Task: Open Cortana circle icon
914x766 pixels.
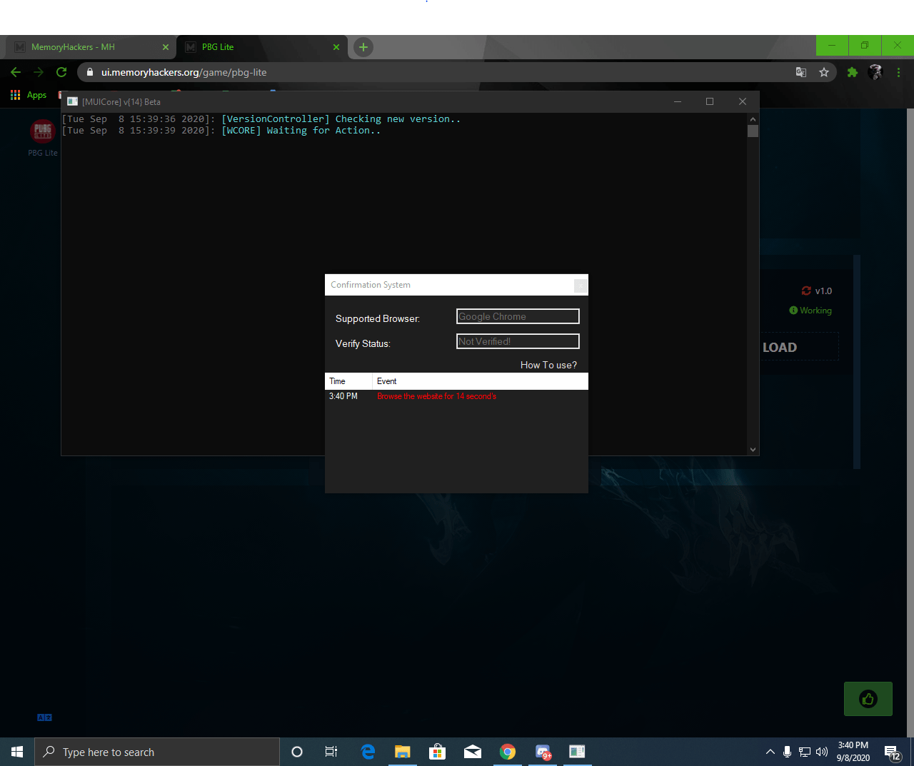Action: tap(297, 752)
